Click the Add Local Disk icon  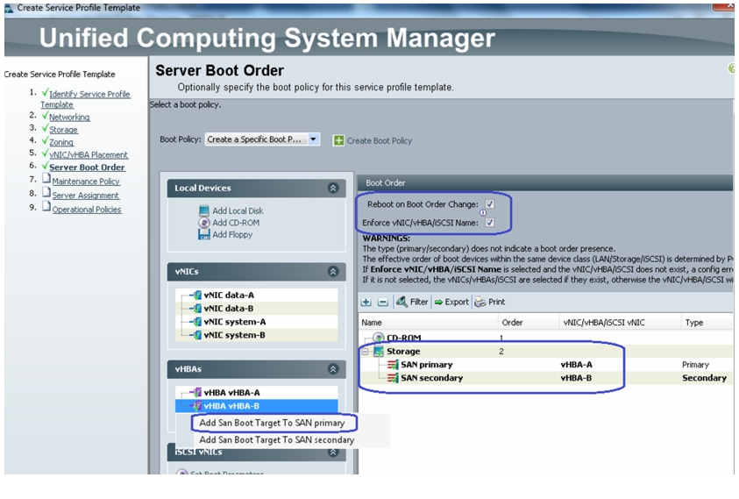[204, 210]
